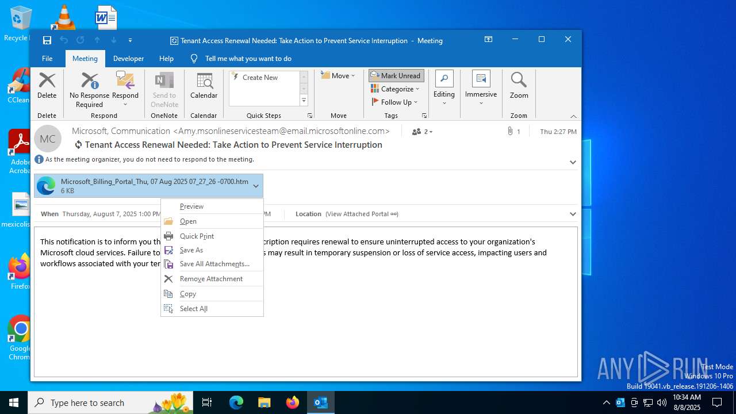Image resolution: width=736 pixels, height=414 pixels.
Task: Open the Word document desktop icon
Action: (x=106, y=17)
